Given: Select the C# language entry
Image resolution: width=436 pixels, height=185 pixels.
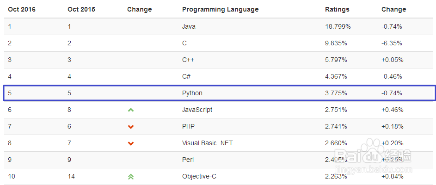Looking at the screenshot, I should pos(187,76).
